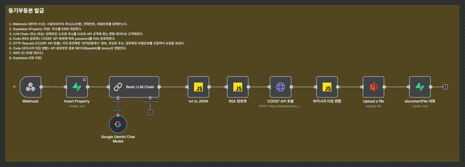The image size is (465, 167).
Task: Select the Google Gemini Chat Model node
Action: (118, 124)
